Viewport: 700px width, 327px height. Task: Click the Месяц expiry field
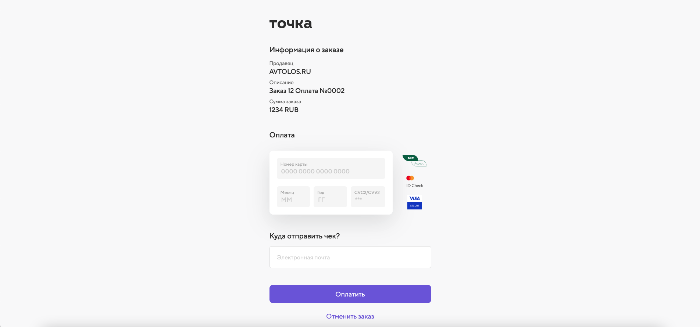point(293,197)
